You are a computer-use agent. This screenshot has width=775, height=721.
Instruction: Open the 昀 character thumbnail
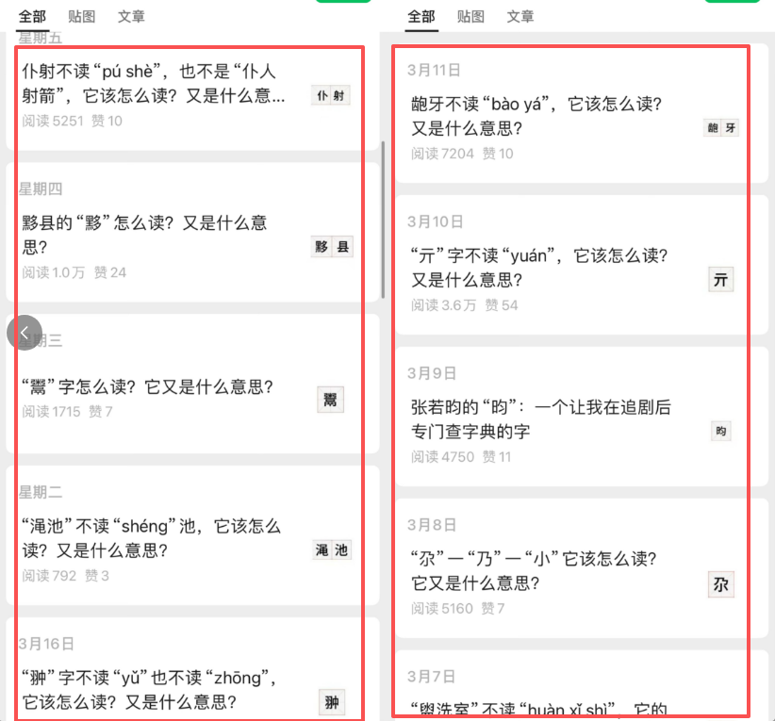720,431
